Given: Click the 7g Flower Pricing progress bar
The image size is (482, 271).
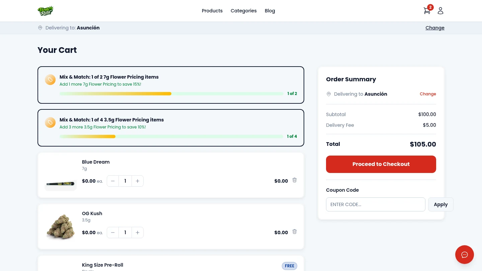Looking at the screenshot, I should point(171,94).
